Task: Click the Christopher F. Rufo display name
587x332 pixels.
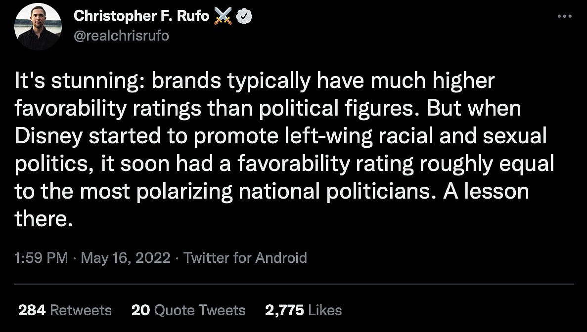Action: pyautogui.click(x=141, y=16)
